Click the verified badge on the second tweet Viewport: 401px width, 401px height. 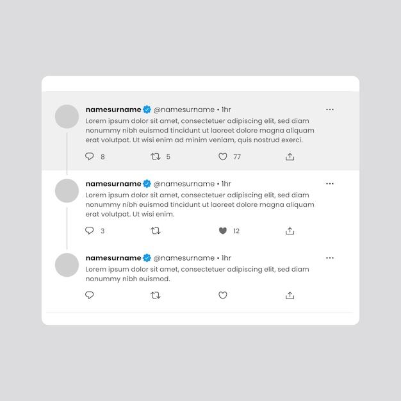pyautogui.click(x=147, y=184)
